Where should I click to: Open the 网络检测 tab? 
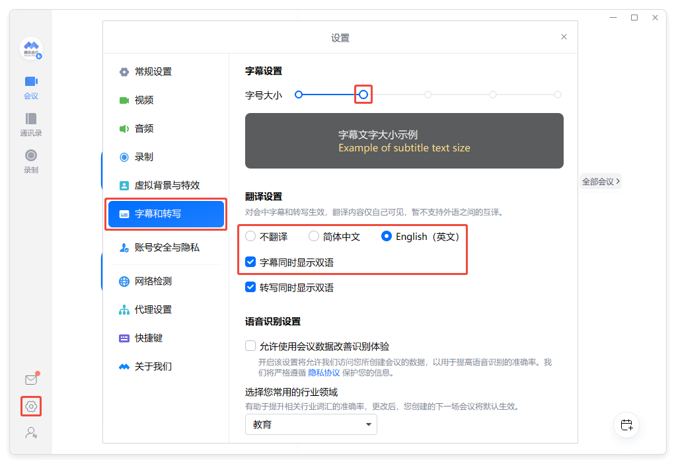click(x=166, y=282)
